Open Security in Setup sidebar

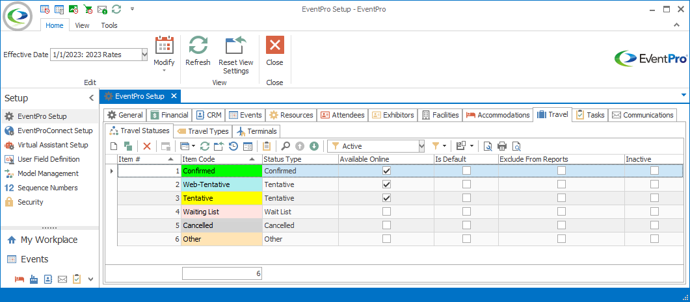point(49,202)
